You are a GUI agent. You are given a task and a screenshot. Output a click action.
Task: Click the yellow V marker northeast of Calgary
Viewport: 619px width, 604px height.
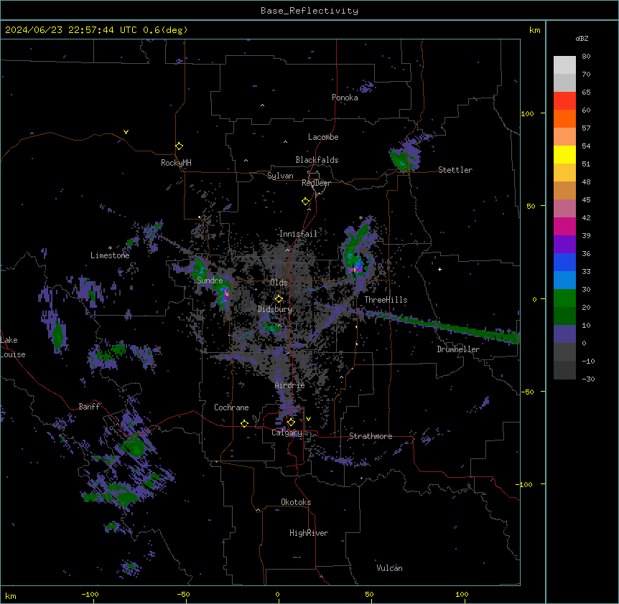308,419
